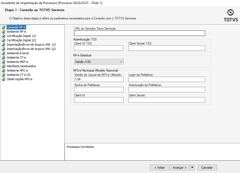Click the Voltar button
Image resolution: width=240 pixels, height=173 pixels.
159,168
